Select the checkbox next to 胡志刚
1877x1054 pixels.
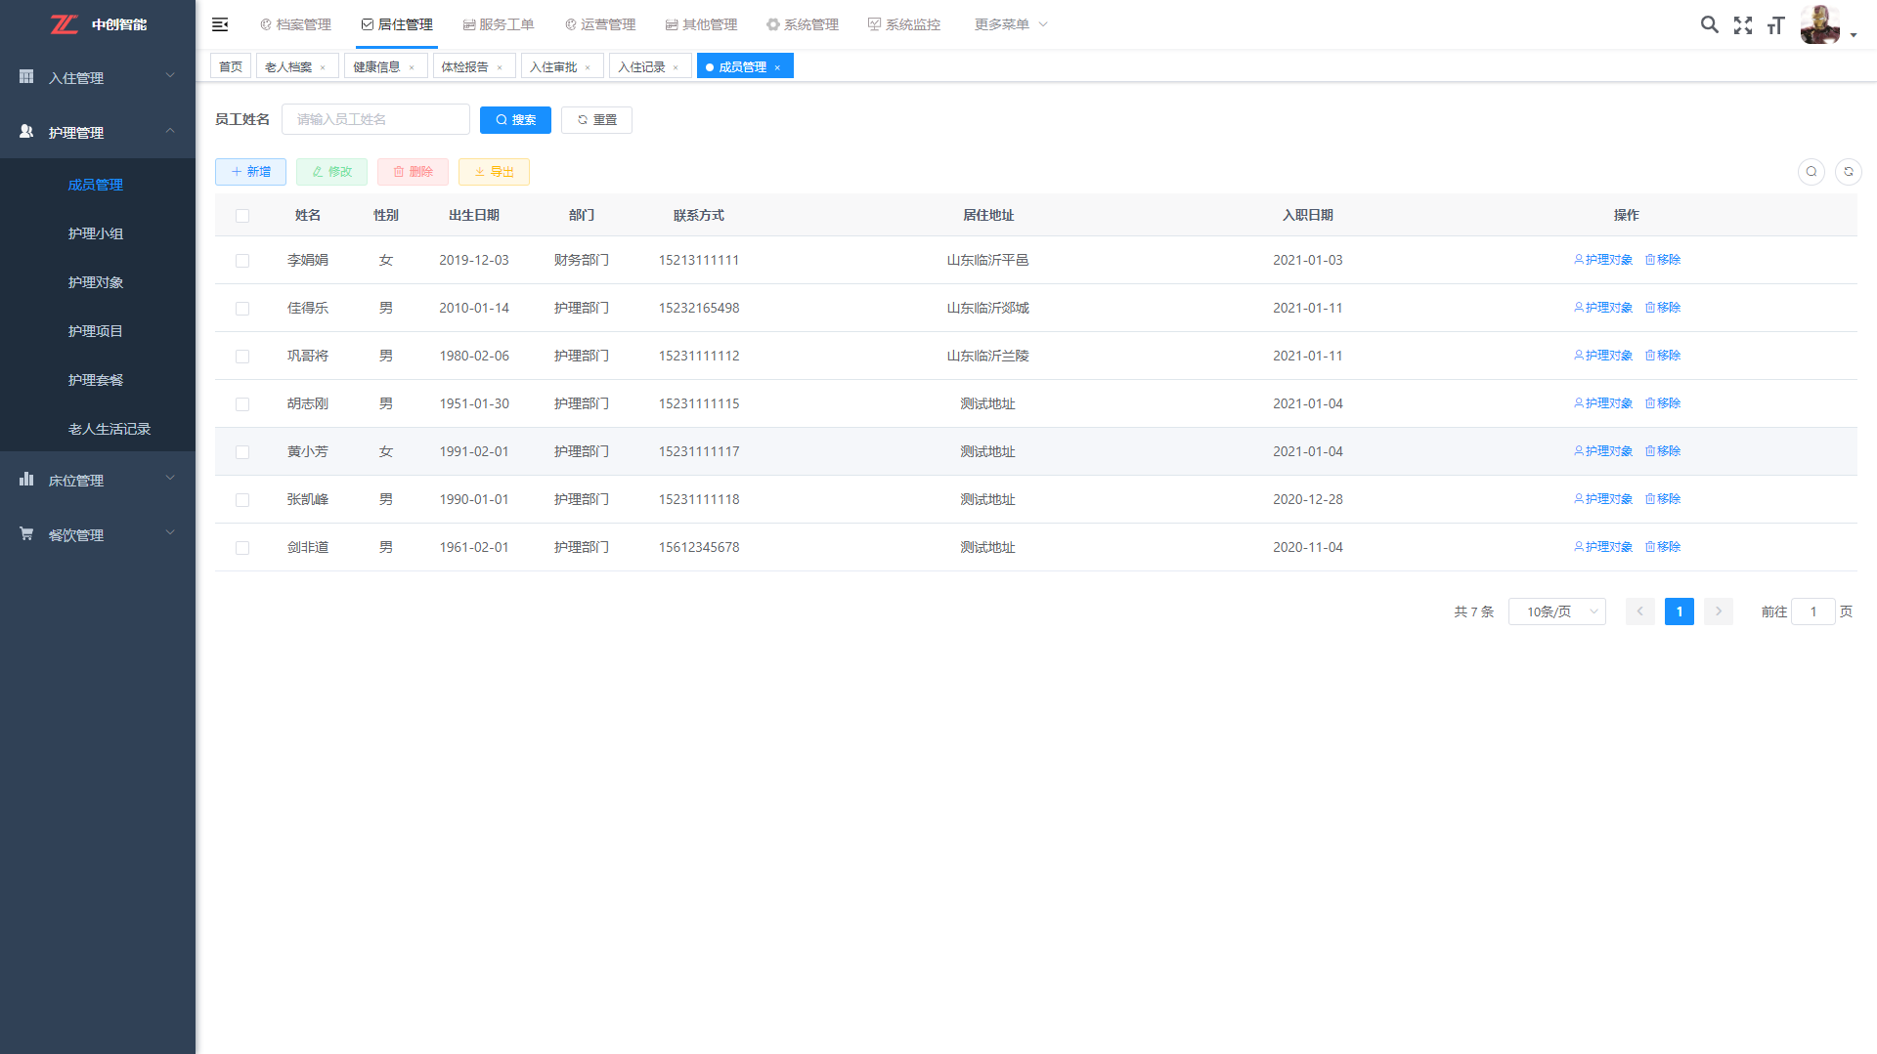tap(242, 404)
